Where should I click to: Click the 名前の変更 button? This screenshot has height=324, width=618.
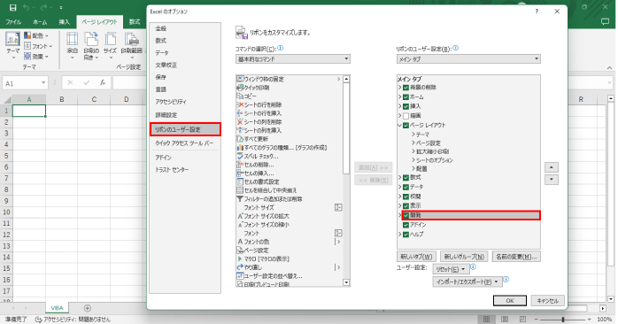pos(516,257)
